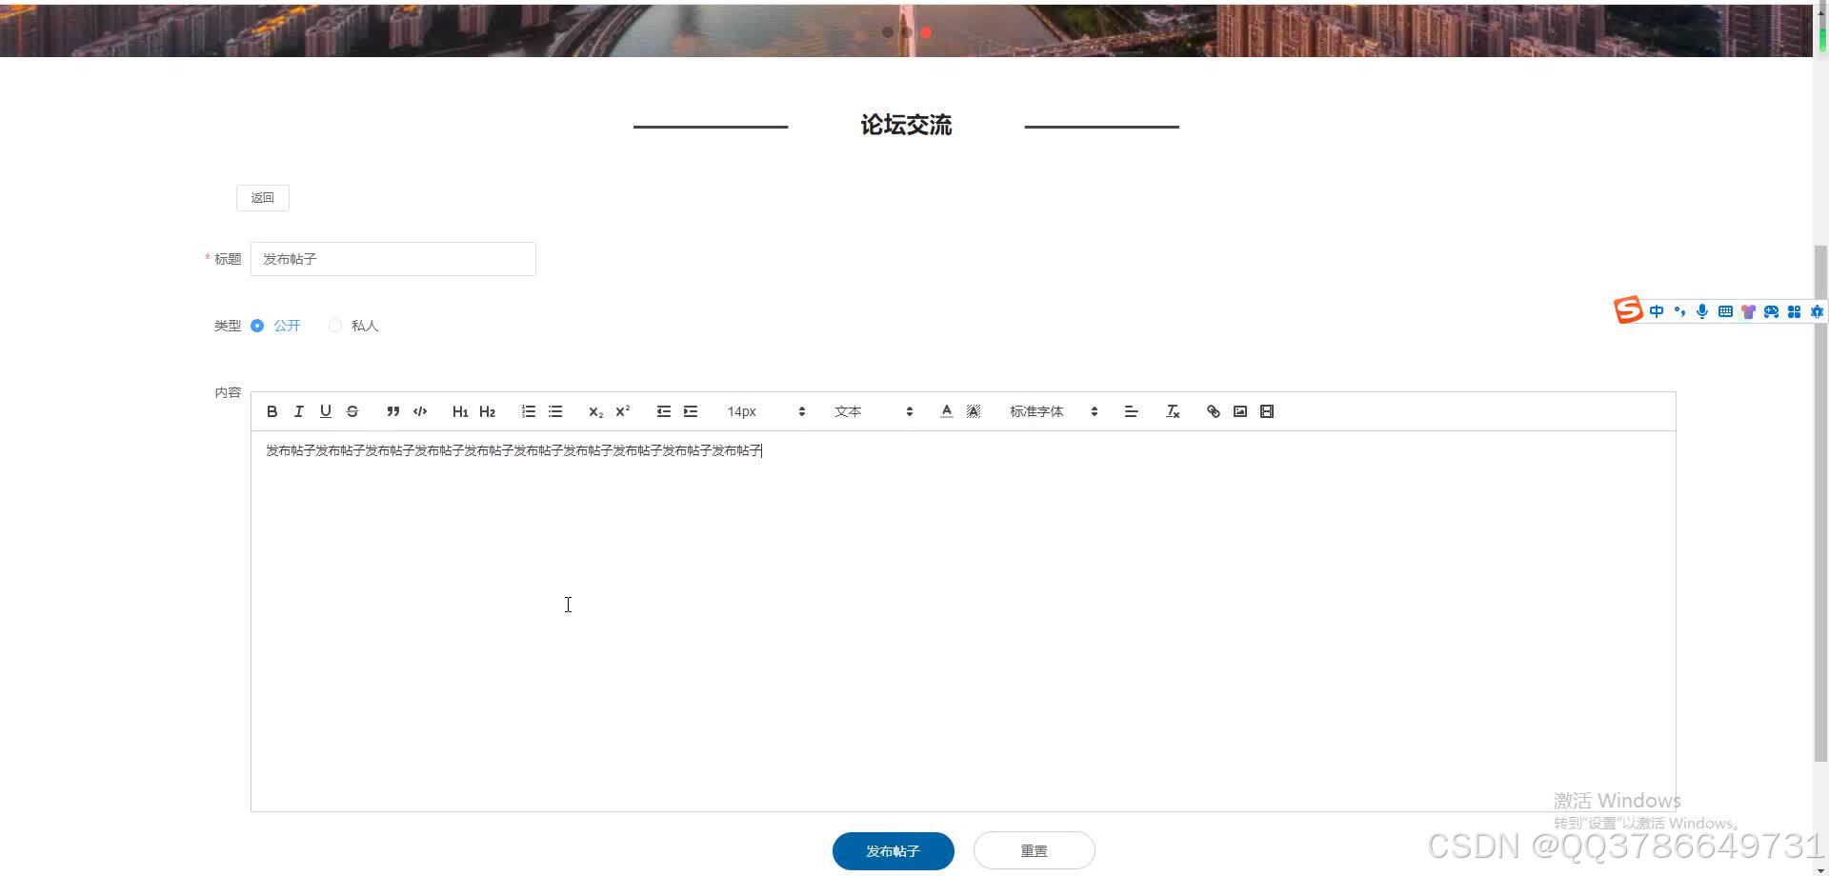Image resolution: width=1829 pixels, height=876 pixels.
Task: Open the font color picker
Action: coord(946,410)
